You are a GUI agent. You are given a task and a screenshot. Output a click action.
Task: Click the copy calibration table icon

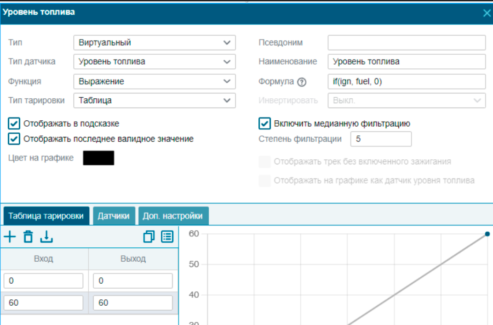[149, 236]
